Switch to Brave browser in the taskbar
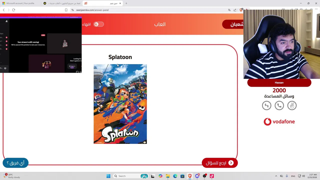320x180 pixels. (190, 176)
